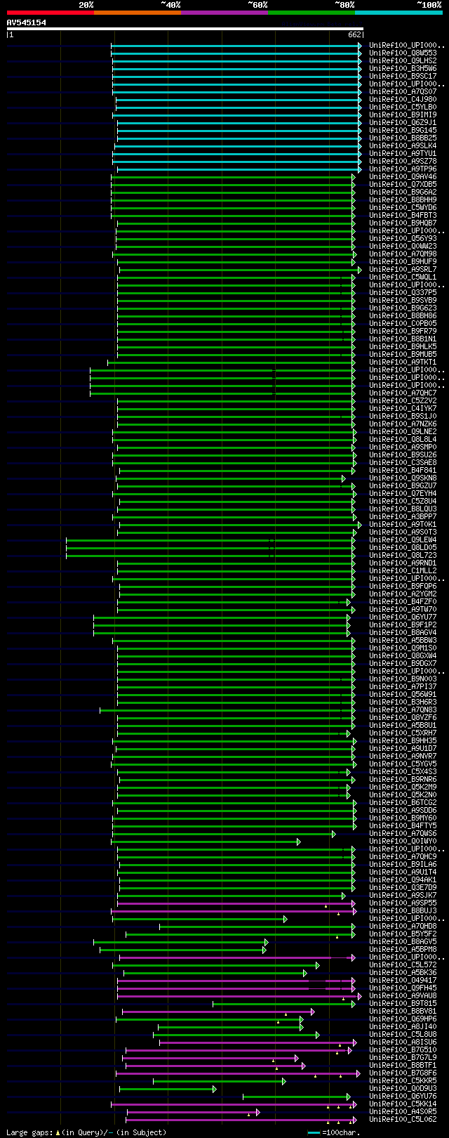Open hit UniRef100_A9TYU1
The width and height of the screenshot is (449, 1138).
(403, 153)
